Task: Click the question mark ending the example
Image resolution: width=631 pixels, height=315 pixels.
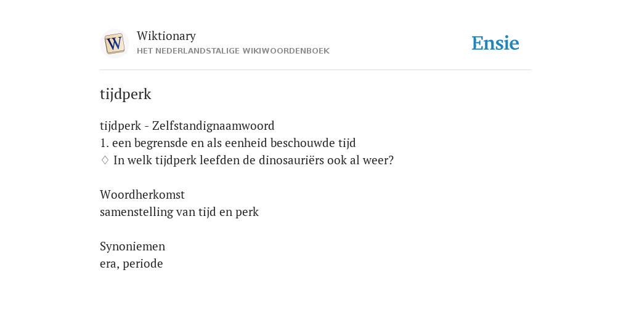Action: 390,160
